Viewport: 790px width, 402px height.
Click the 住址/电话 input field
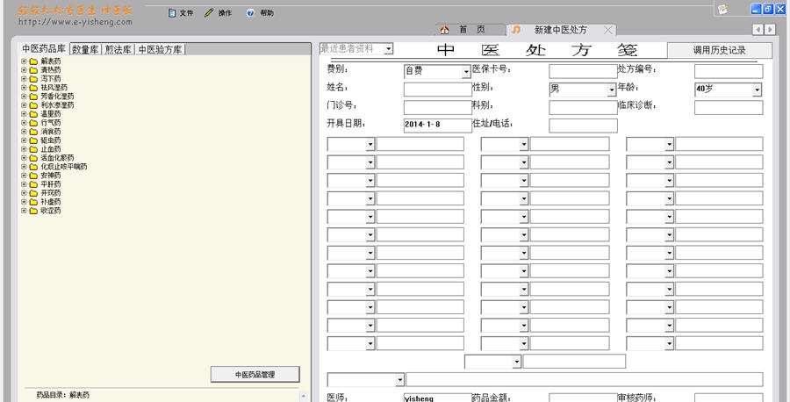583,126
